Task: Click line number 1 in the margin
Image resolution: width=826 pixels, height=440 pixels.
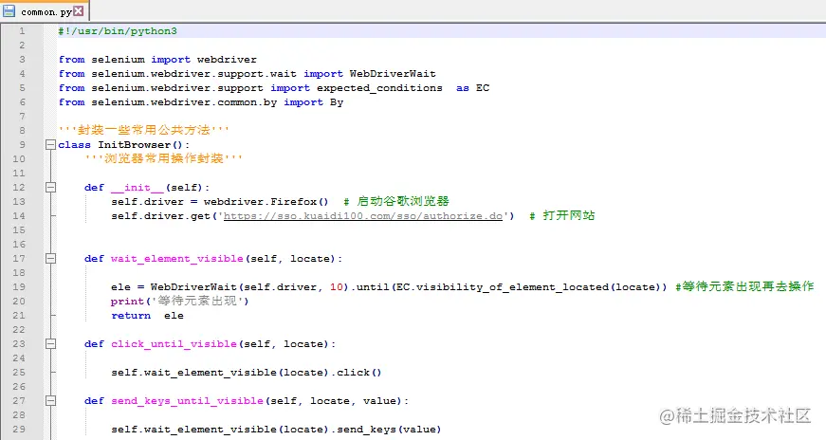Action: pos(22,31)
